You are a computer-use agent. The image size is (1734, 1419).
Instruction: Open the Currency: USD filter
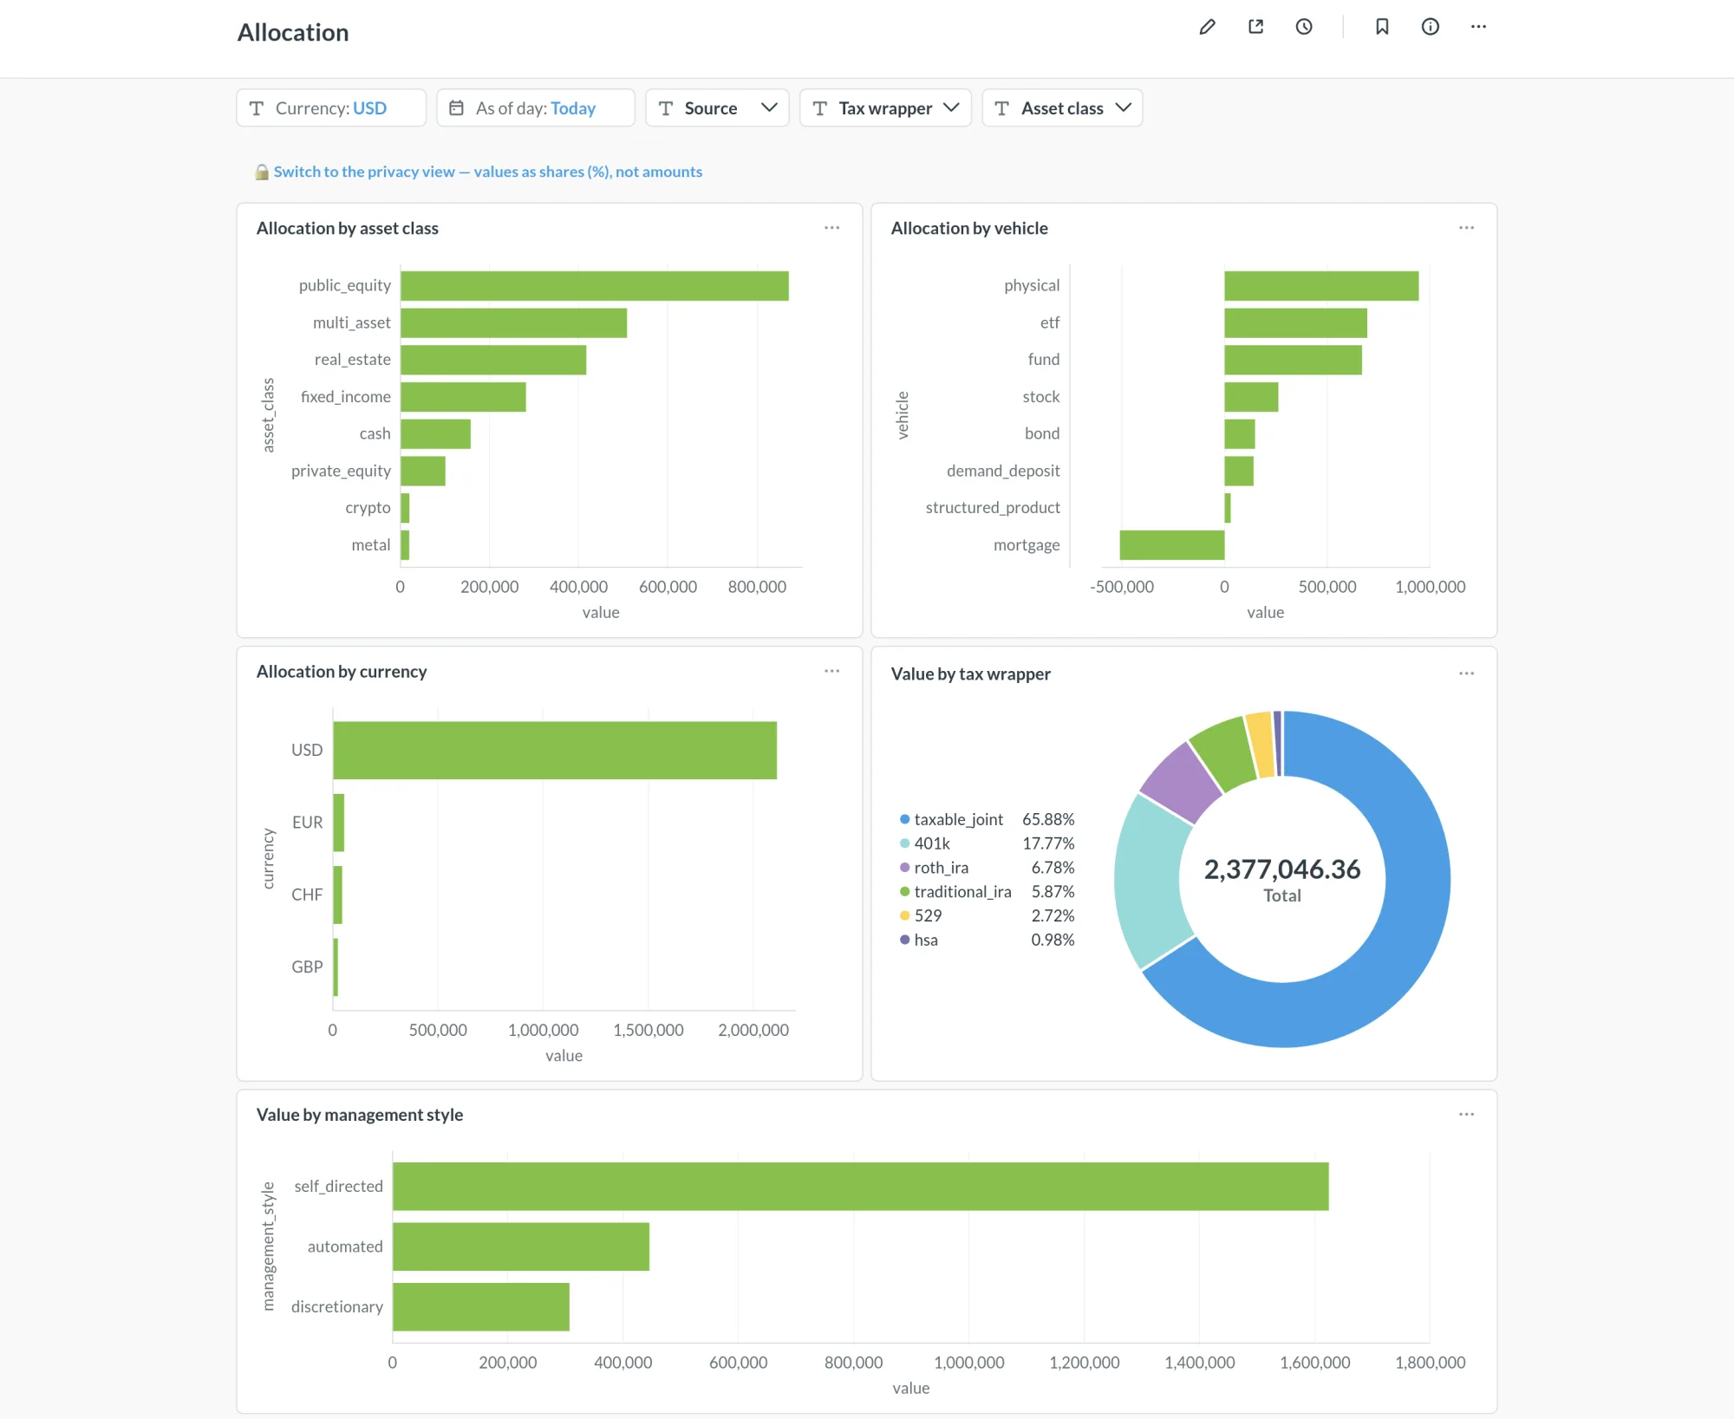tap(331, 107)
